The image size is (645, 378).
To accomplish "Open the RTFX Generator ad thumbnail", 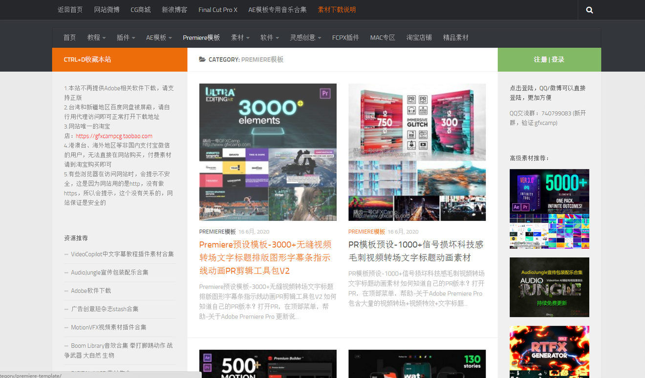I will 549,352.
